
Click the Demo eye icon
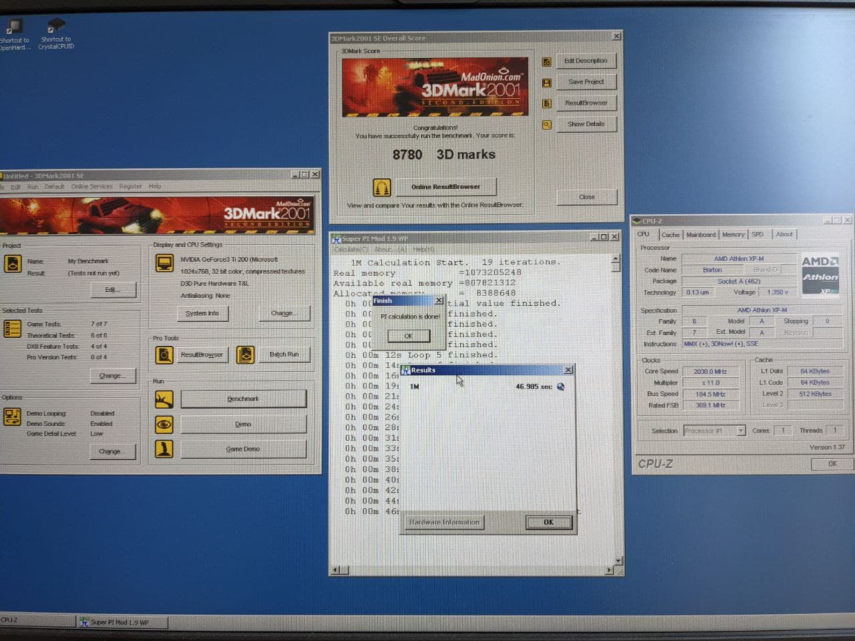164,424
